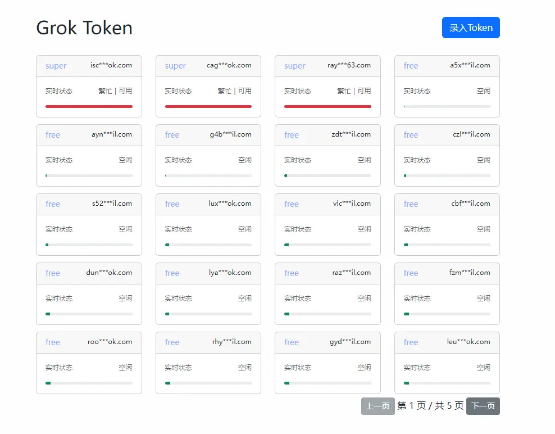Click the red progress bar for ray***63.com
Screen dimensions: 555x434
(327, 106)
